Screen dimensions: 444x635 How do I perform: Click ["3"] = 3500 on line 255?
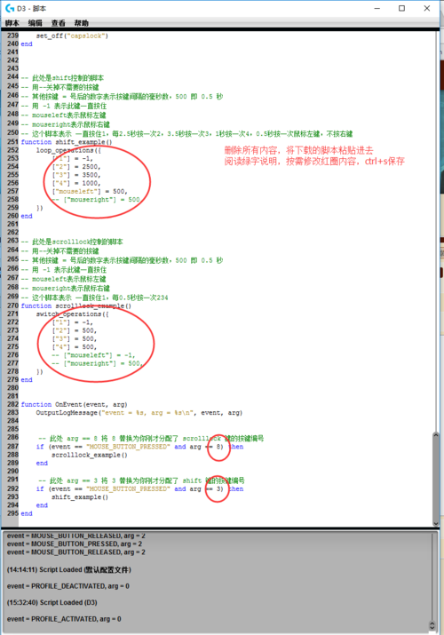pos(76,175)
